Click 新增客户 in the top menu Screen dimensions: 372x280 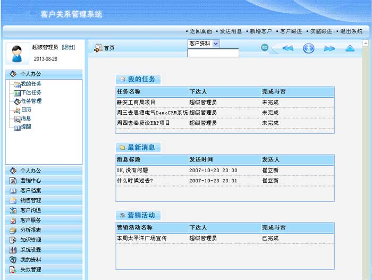[x=260, y=31]
